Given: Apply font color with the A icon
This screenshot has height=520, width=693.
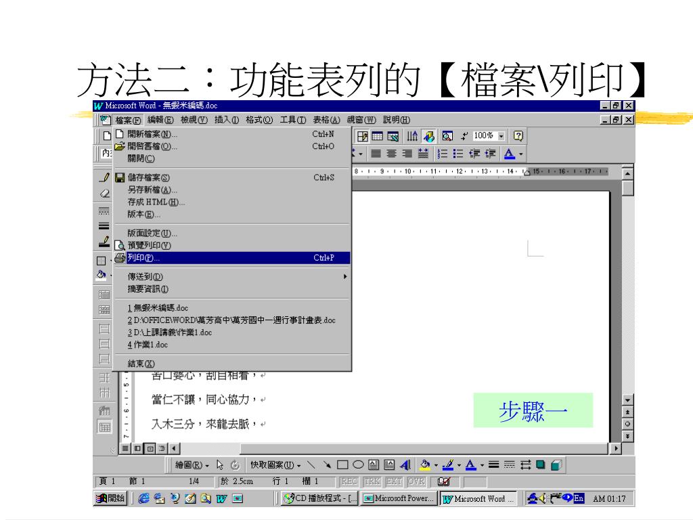Looking at the screenshot, I should pos(509,154).
